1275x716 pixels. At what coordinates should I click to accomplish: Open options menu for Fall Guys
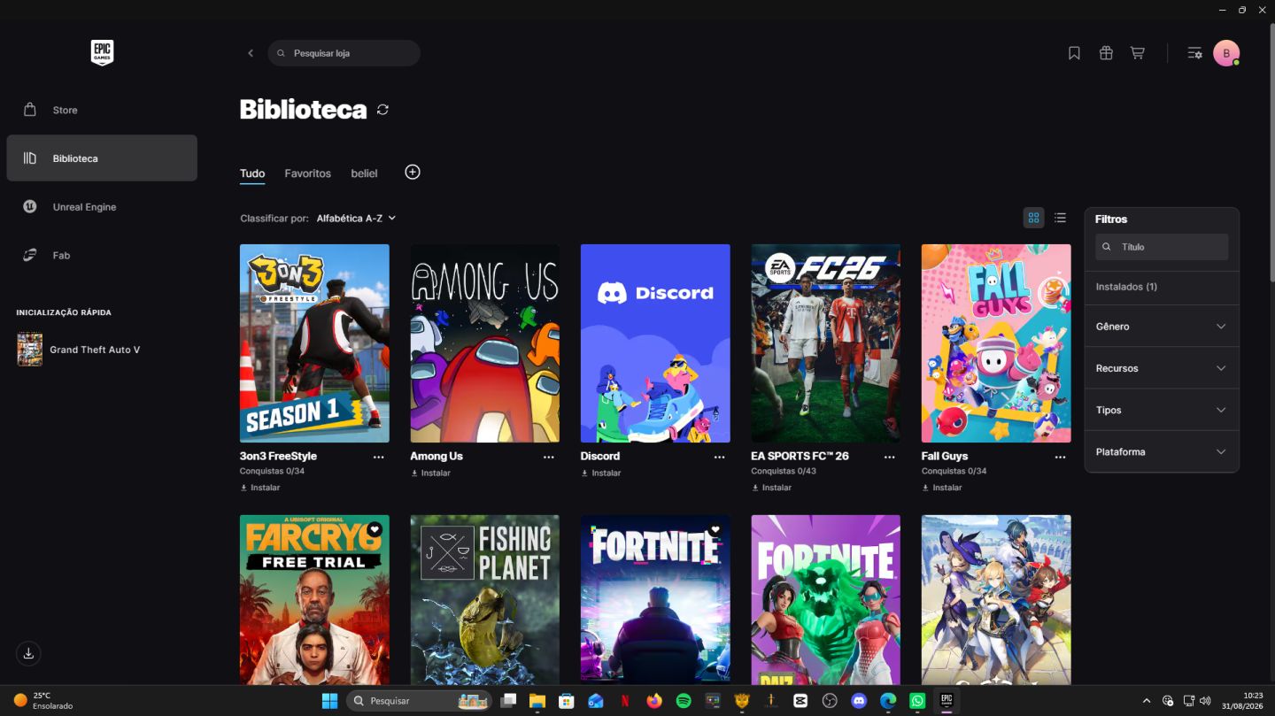(x=1060, y=457)
